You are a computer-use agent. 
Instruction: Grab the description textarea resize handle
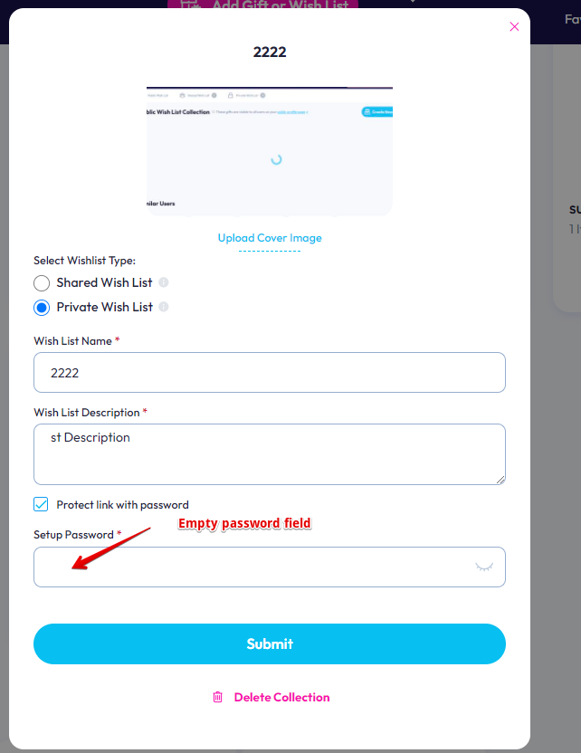click(500, 480)
